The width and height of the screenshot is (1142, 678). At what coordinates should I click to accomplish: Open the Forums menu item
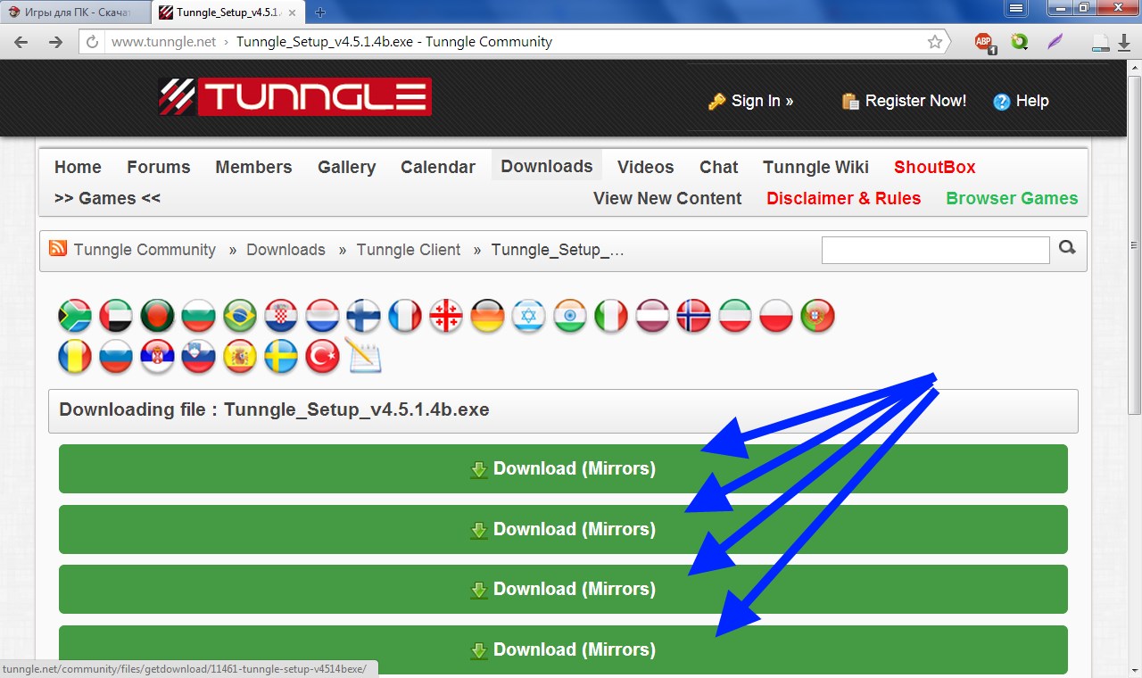(x=158, y=167)
